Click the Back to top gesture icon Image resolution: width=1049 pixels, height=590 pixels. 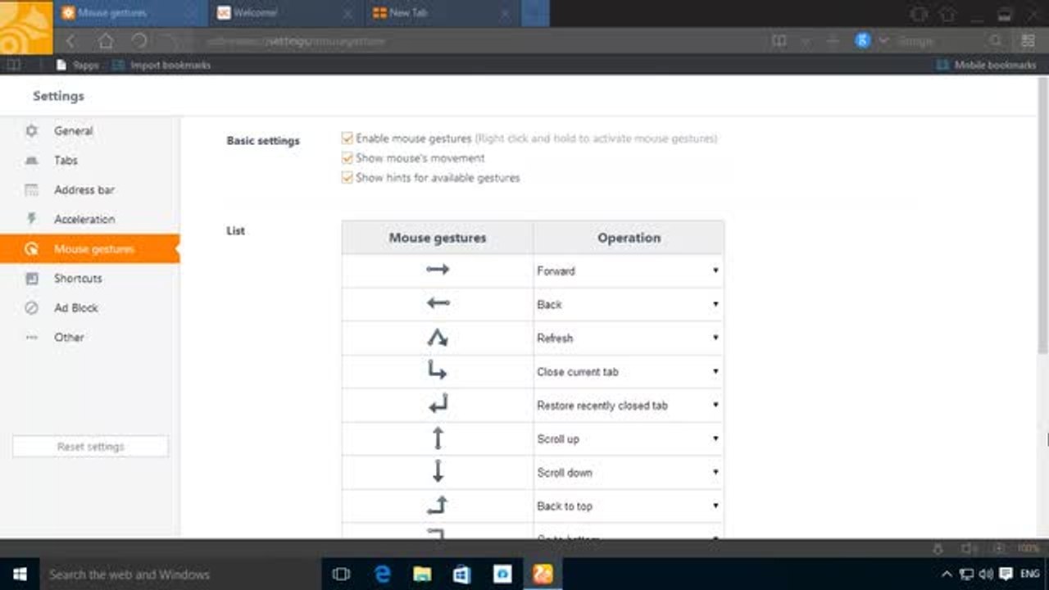[438, 506]
